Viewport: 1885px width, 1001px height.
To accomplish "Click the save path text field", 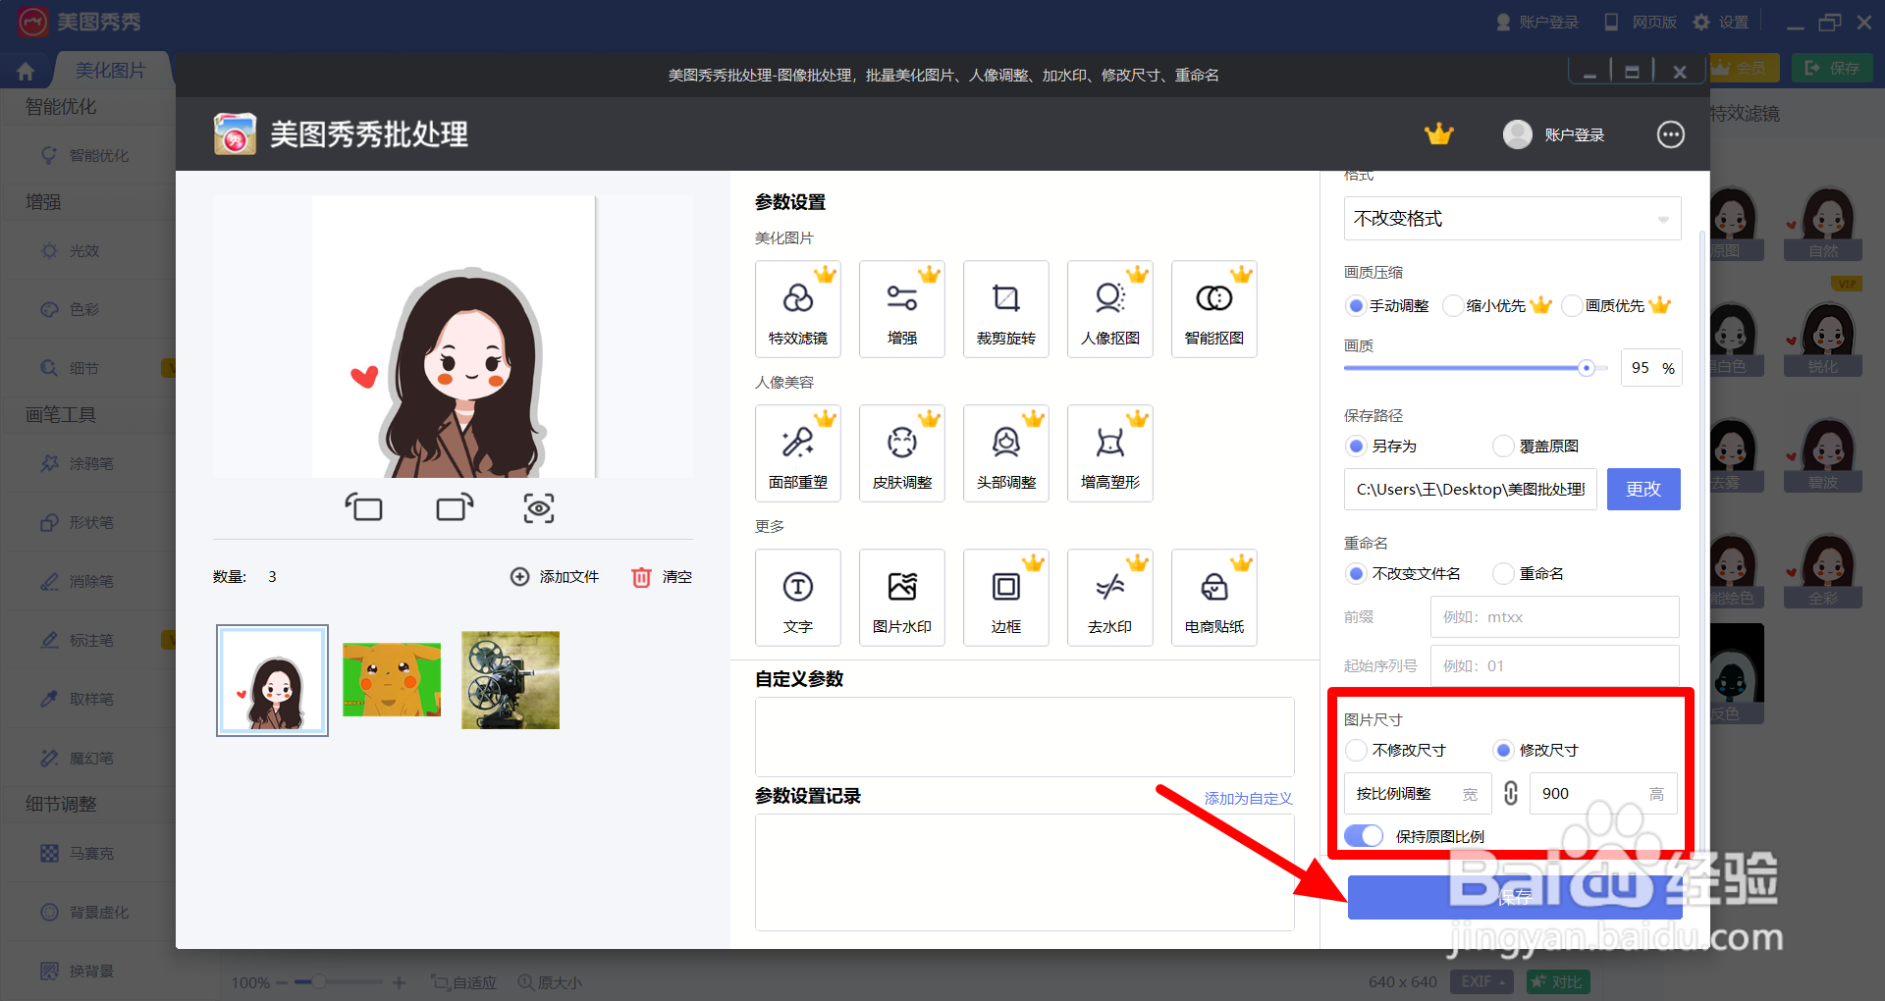I will 1470,489.
